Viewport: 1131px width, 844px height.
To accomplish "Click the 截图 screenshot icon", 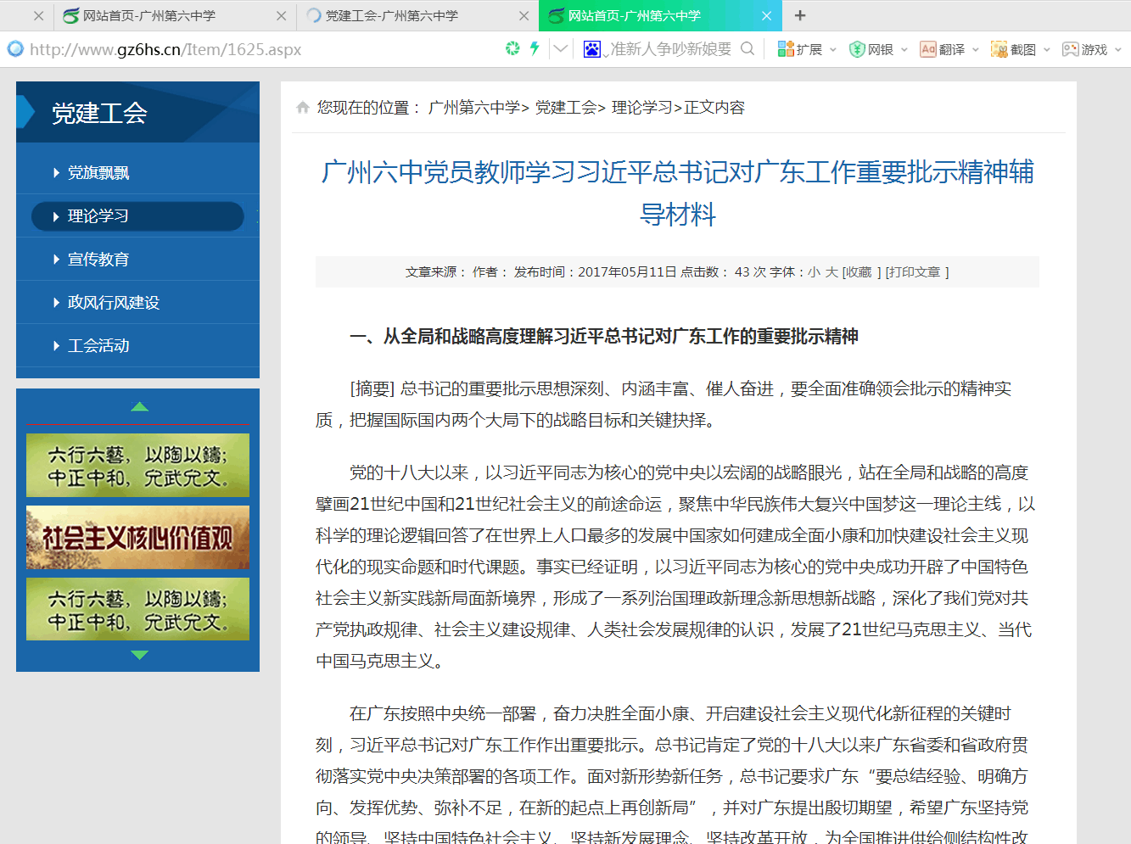I will [999, 49].
